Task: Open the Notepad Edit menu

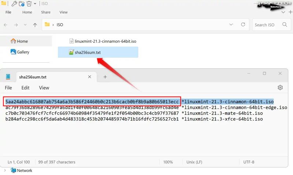Action: [x=25, y=88]
